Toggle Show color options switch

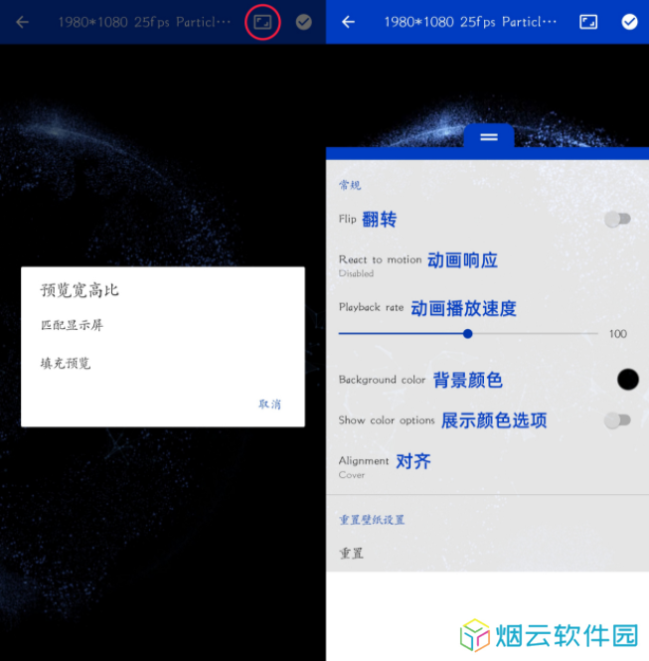617,420
